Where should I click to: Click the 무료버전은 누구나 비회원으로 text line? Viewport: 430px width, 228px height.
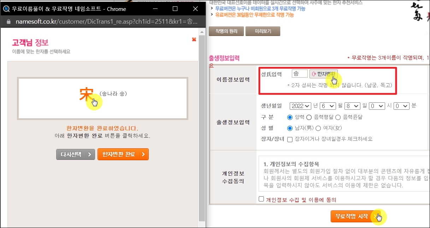click(x=260, y=8)
